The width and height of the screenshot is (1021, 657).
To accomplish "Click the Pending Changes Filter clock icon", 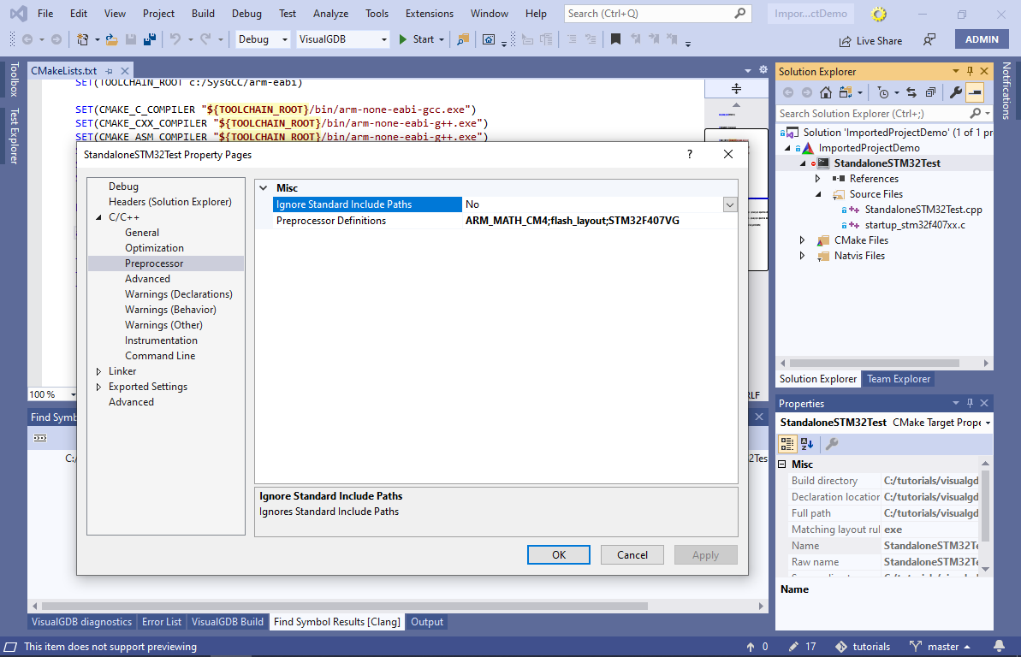I will pyautogui.click(x=883, y=92).
